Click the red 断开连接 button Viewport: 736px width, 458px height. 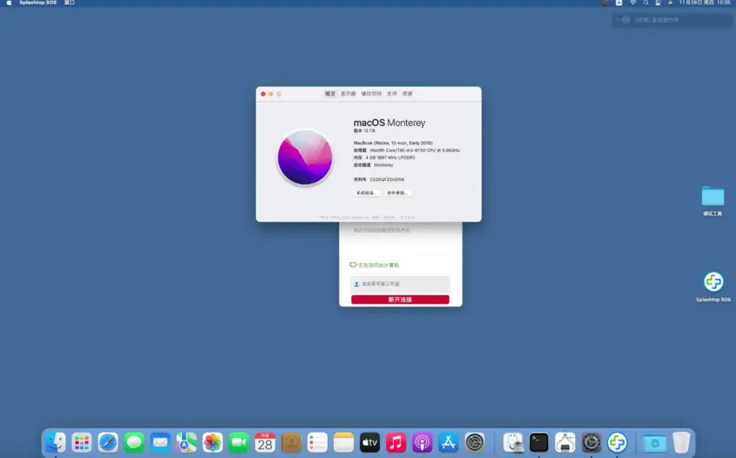[400, 300]
